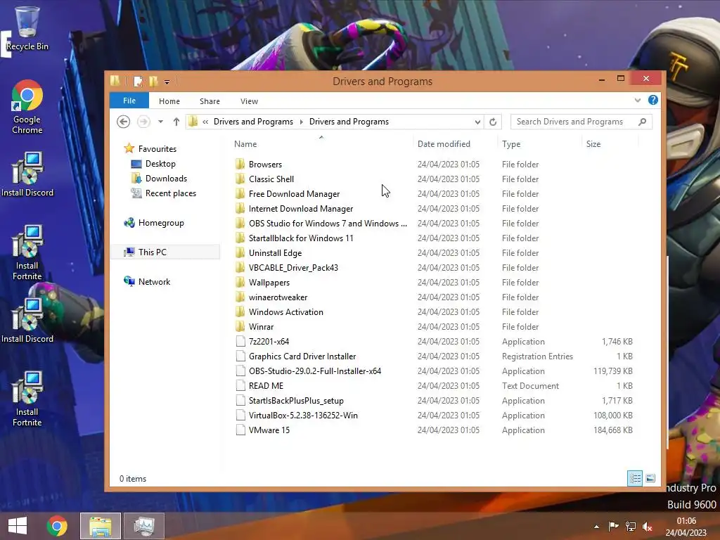Image resolution: width=720 pixels, height=540 pixels.
Task: Open the Share ribbon tab
Action: pyautogui.click(x=210, y=101)
